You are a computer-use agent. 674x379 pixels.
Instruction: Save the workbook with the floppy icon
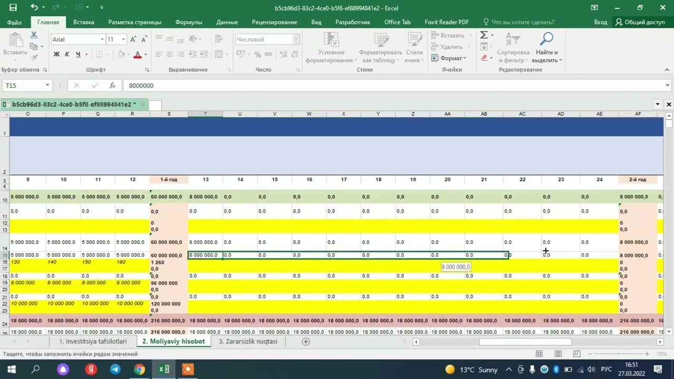[x=13, y=8]
